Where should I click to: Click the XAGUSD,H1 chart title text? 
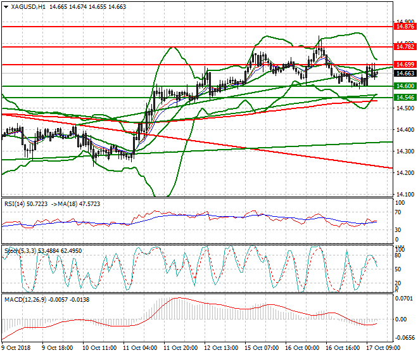28,7
